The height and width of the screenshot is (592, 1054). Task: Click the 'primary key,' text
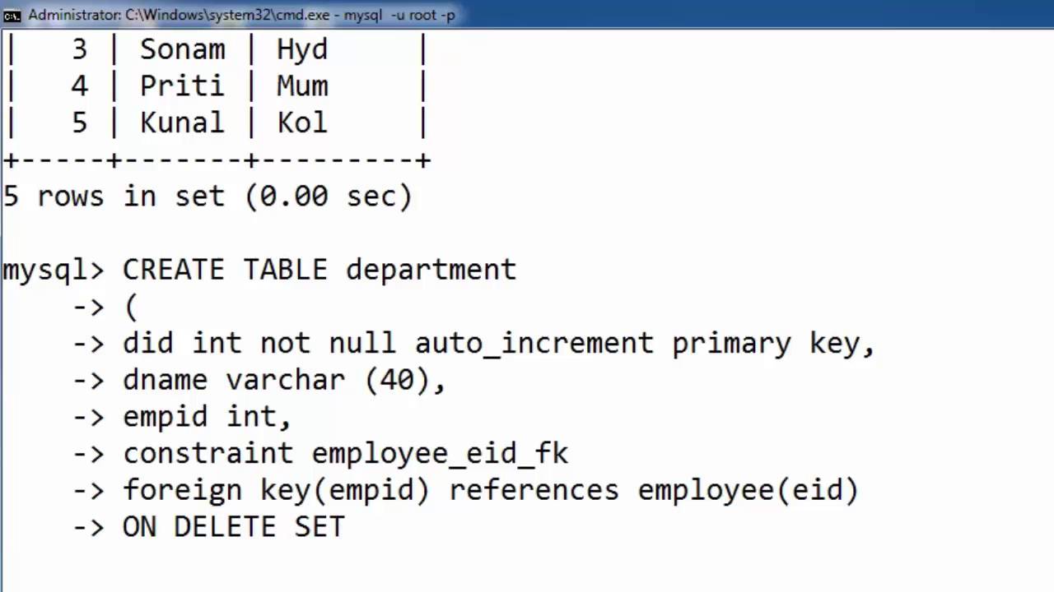click(x=773, y=345)
